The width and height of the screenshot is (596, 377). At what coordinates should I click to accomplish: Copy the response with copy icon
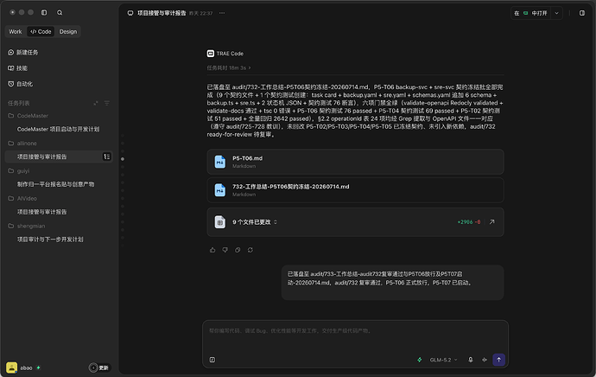238,250
